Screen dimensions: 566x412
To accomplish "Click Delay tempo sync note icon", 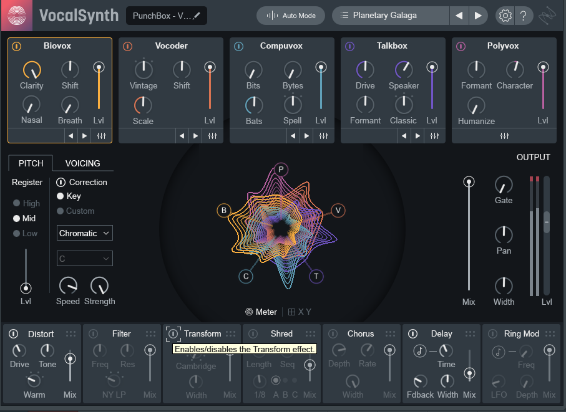I will pyautogui.click(x=420, y=351).
